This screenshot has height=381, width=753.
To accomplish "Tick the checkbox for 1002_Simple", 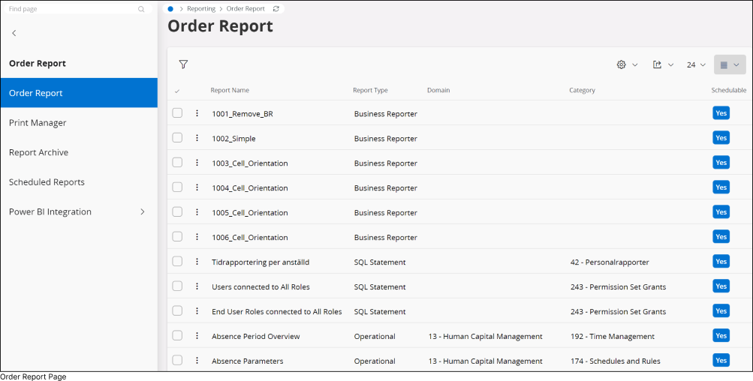I will [177, 138].
